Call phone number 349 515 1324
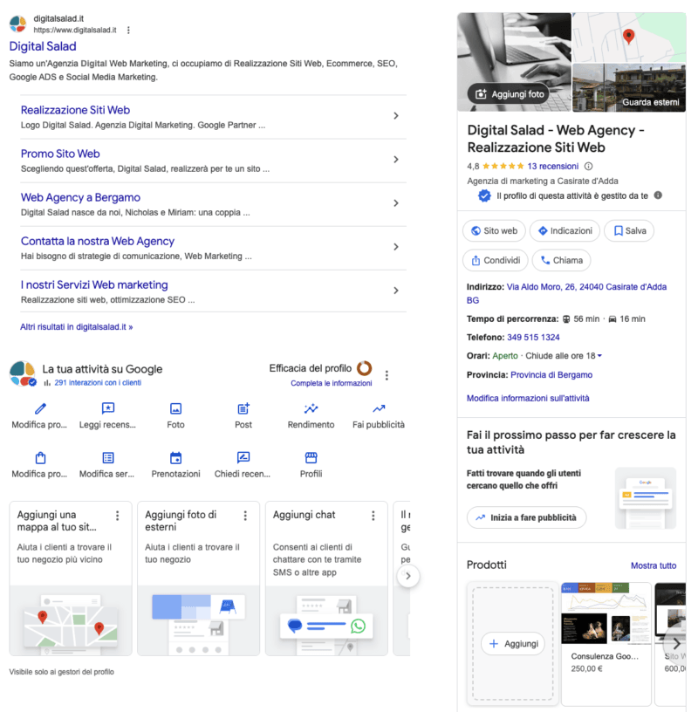Image resolution: width=698 pixels, height=712 pixels. 533,338
